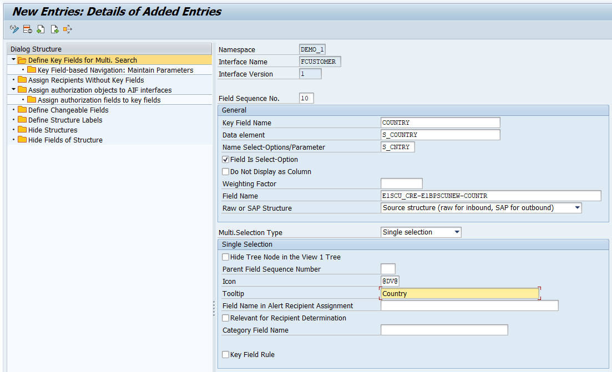This screenshot has height=372, width=612.
Task: Click the Display/Change glasses-and-pencil icon
Action: 14,29
